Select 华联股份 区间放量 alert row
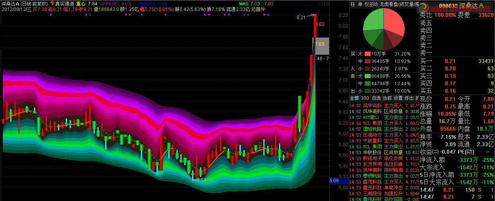This screenshot has width=495, height=201. [383, 153]
